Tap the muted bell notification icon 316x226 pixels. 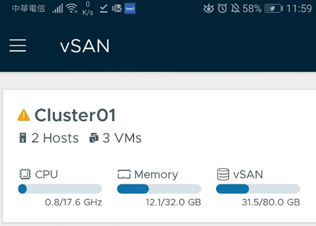coord(235,9)
